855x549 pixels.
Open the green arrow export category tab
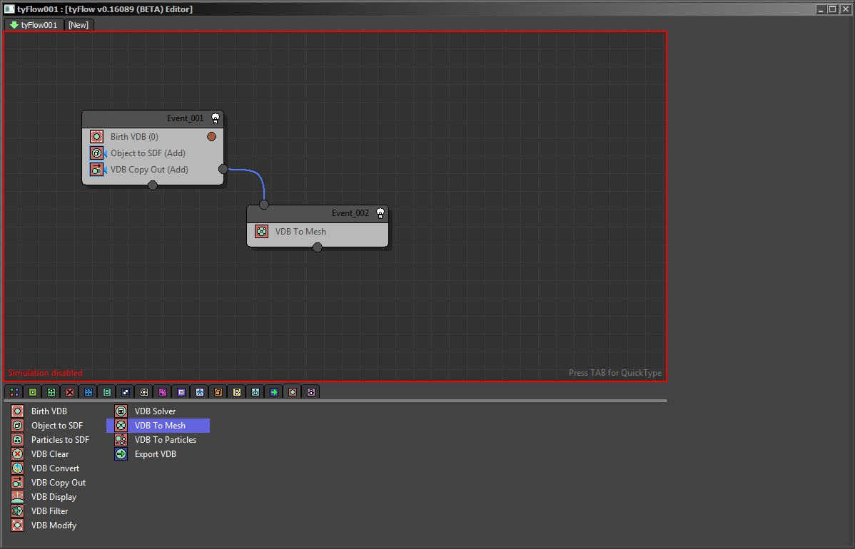(273, 392)
